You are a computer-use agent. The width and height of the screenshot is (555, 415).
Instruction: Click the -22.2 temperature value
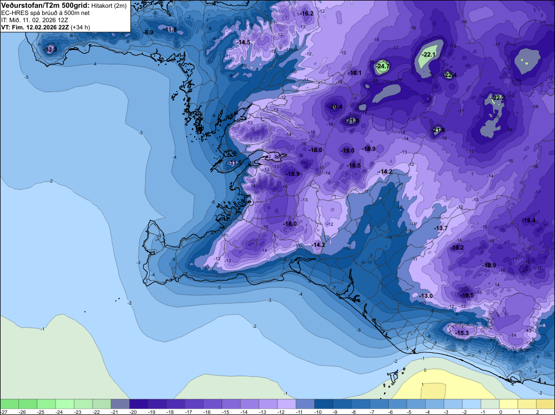pos(498,98)
